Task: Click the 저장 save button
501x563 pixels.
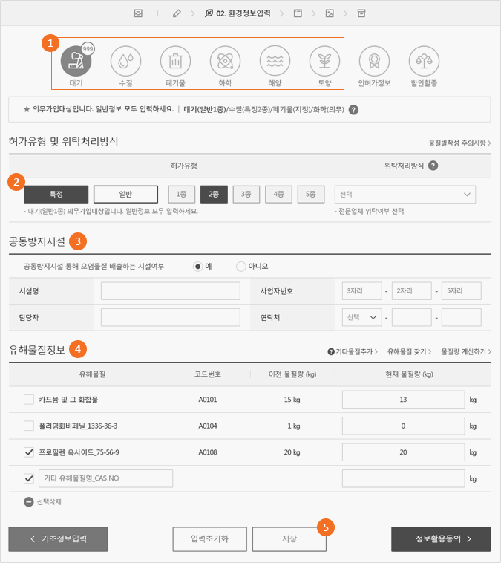Action: (x=289, y=539)
